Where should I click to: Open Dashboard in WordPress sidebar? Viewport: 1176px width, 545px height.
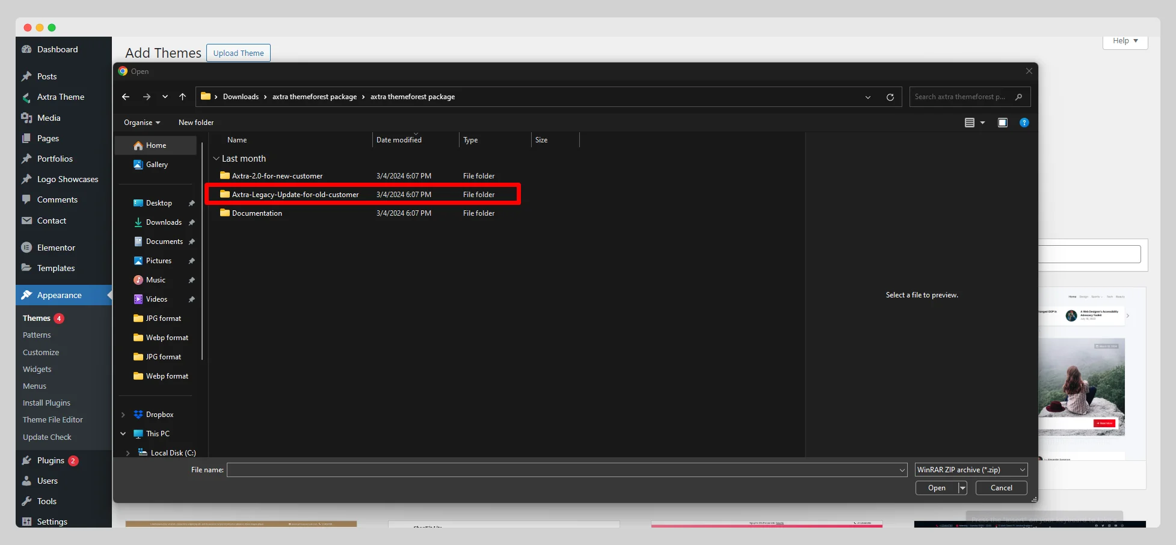click(x=57, y=49)
